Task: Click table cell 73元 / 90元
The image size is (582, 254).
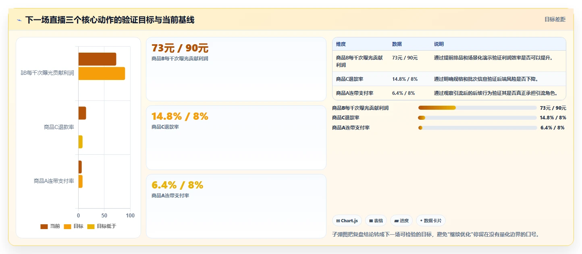Action: point(405,58)
